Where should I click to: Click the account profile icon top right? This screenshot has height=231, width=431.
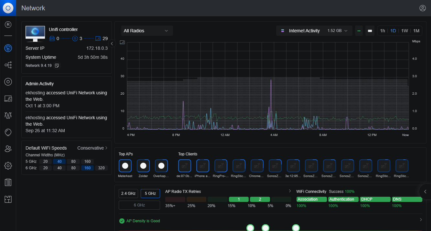(423, 8)
